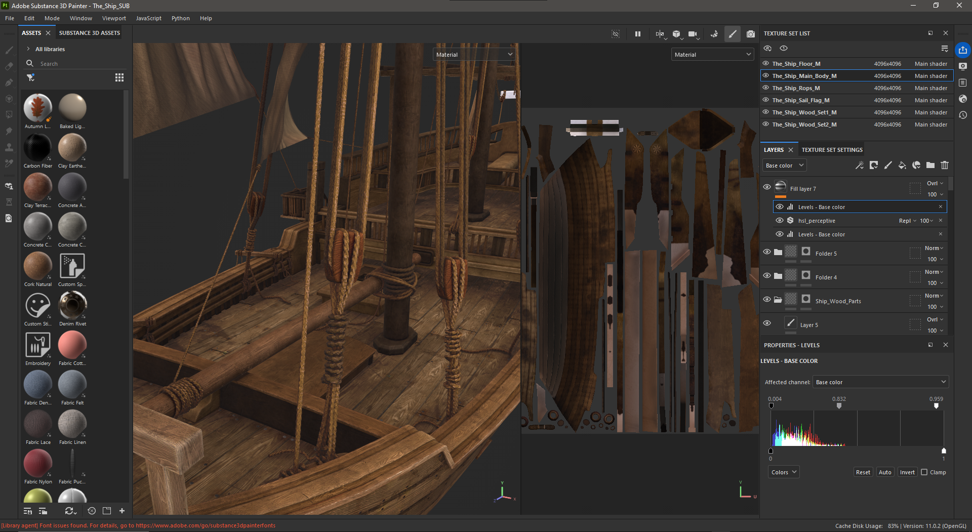The image size is (972, 532).
Task: Hide Ship_Wood_Parts folder
Action: (767, 299)
